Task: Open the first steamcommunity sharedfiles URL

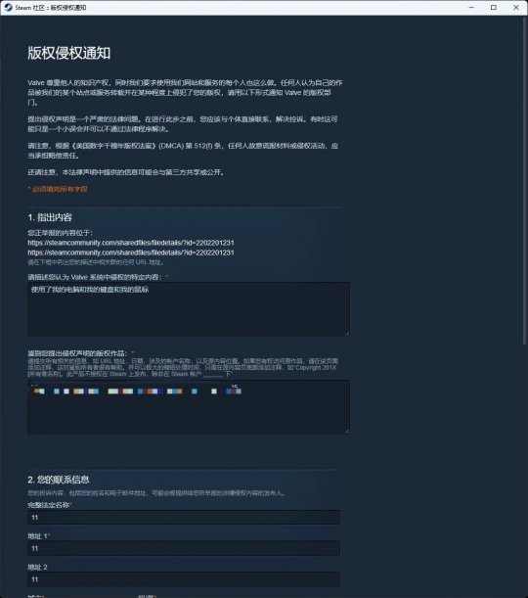Action: coord(131,243)
